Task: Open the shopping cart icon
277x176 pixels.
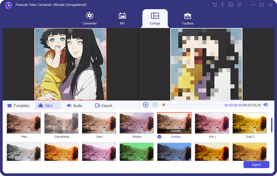Action: (215, 5)
